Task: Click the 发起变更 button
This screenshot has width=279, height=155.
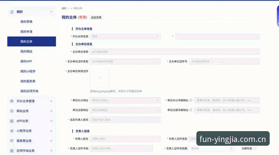Action: 96,17
